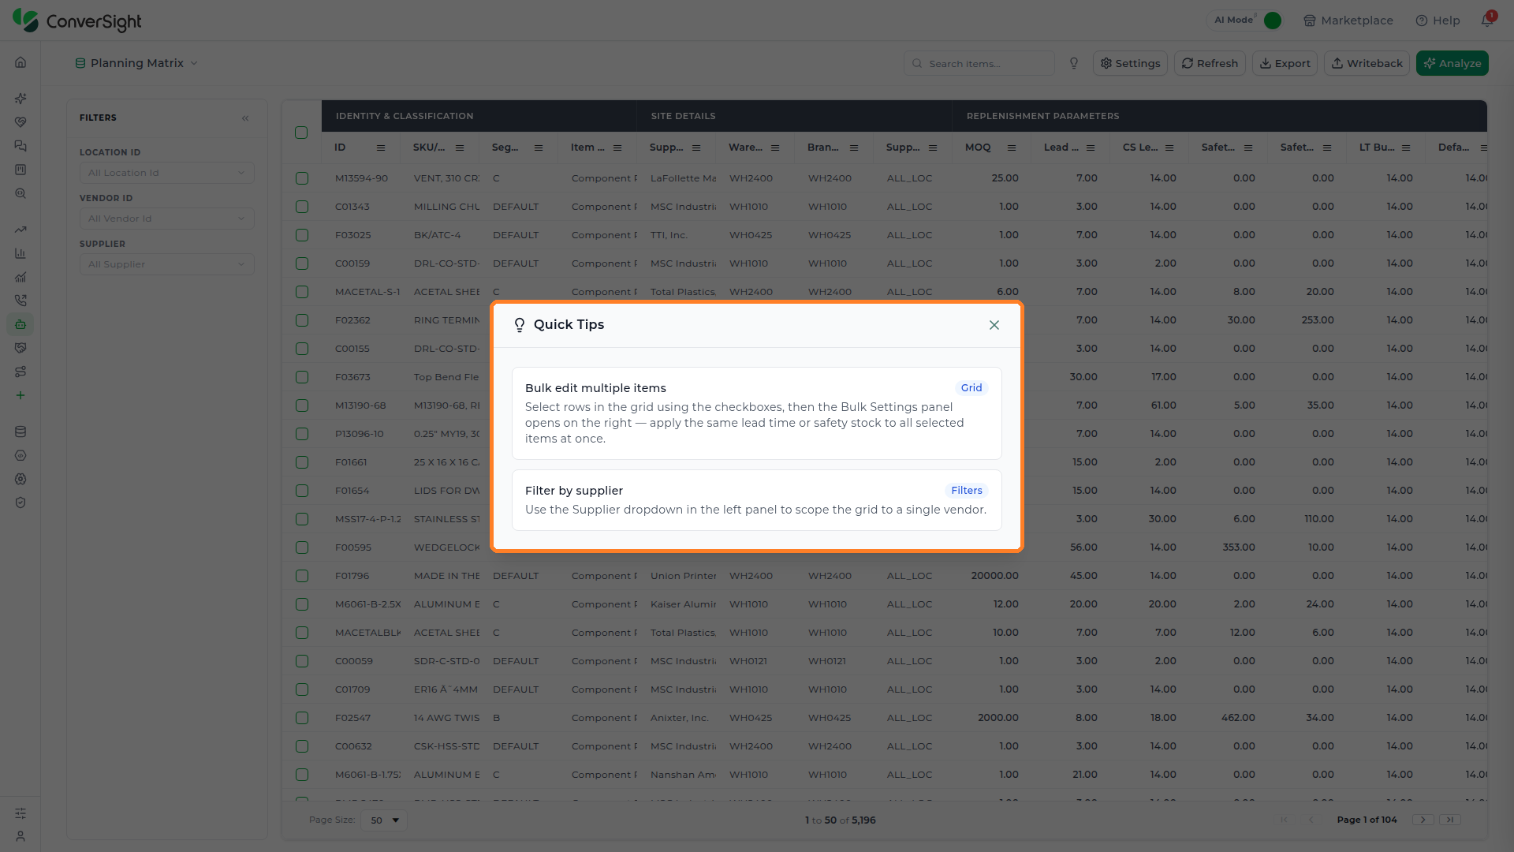This screenshot has width=1514, height=852.
Task: Open the Location Id dropdown
Action: click(167, 173)
